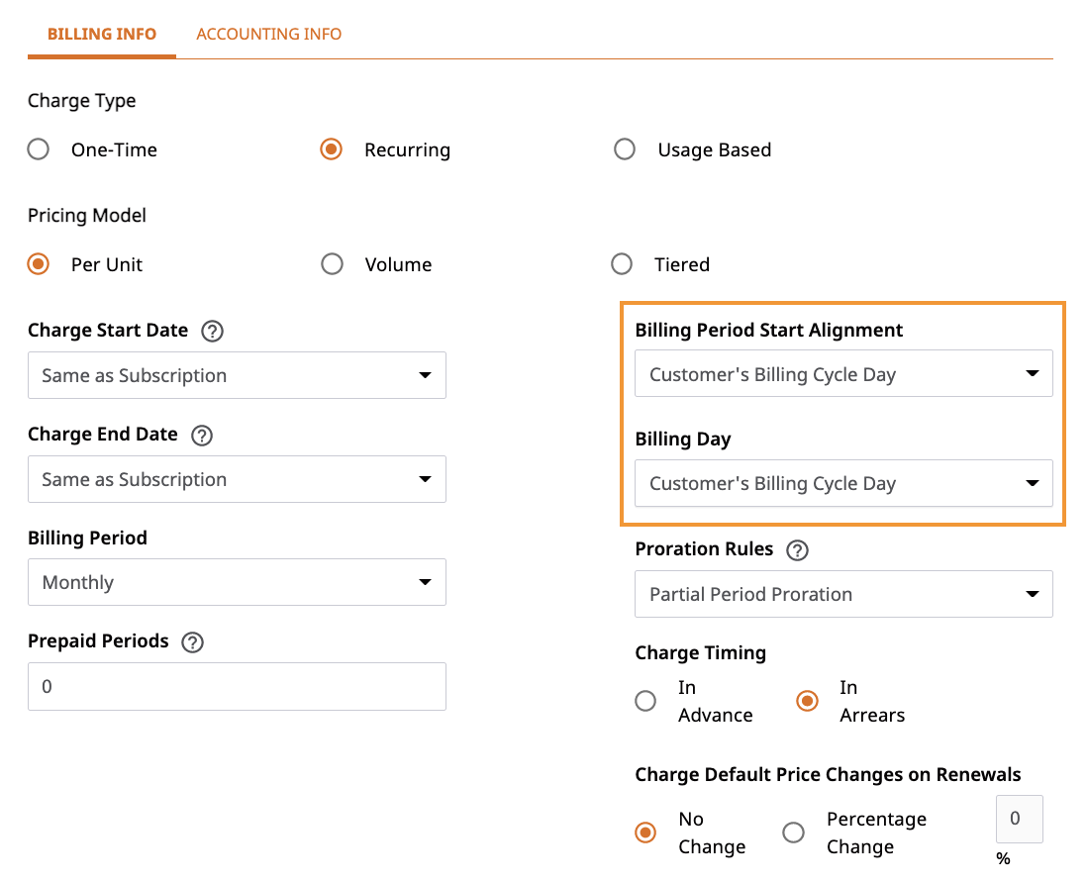Set charge timing to In Arrears
Screen dimensions: 1087x883
point(807,701)
